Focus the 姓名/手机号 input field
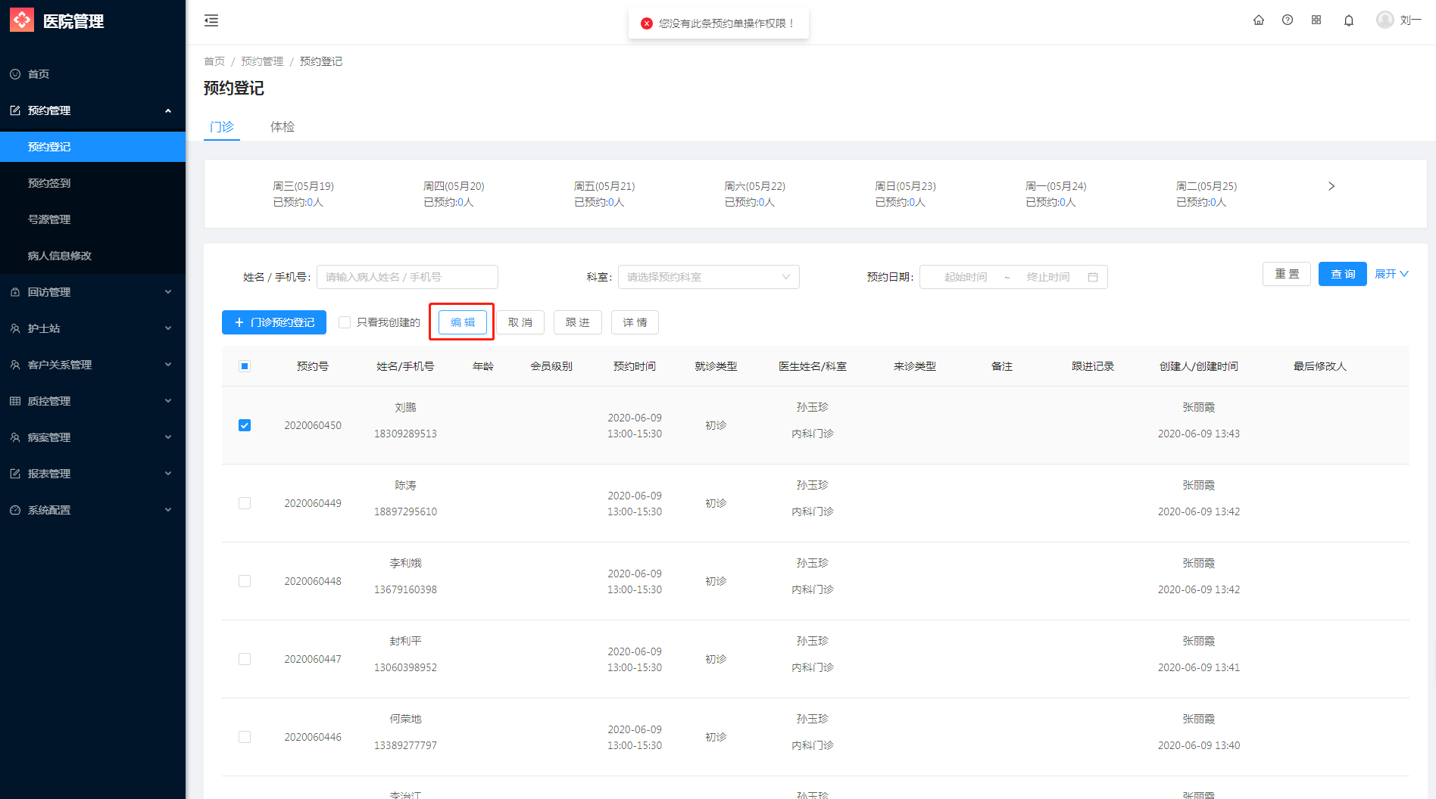Image resolution: width=1436 pixels, height=799 pixels. 407,277
